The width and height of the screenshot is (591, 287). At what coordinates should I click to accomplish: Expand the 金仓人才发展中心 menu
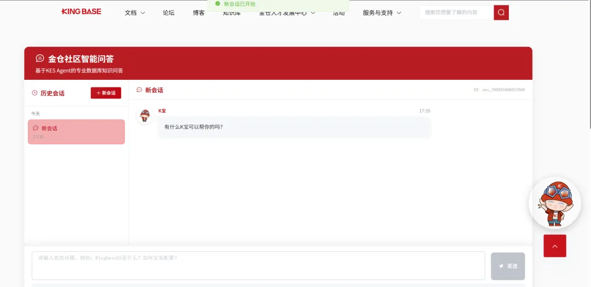click(x=287, y=14)
